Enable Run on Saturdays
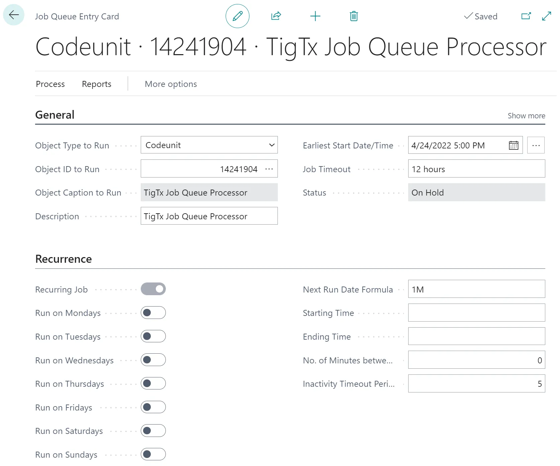 pyautogui.click(x=153, y=431)
